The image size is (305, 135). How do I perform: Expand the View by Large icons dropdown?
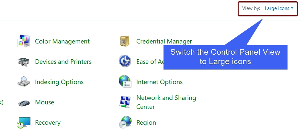(279, 8)
